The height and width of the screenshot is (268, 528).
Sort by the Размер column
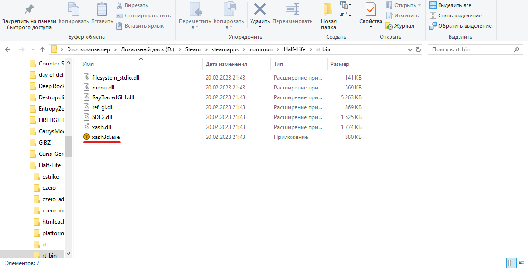(339, 64)
